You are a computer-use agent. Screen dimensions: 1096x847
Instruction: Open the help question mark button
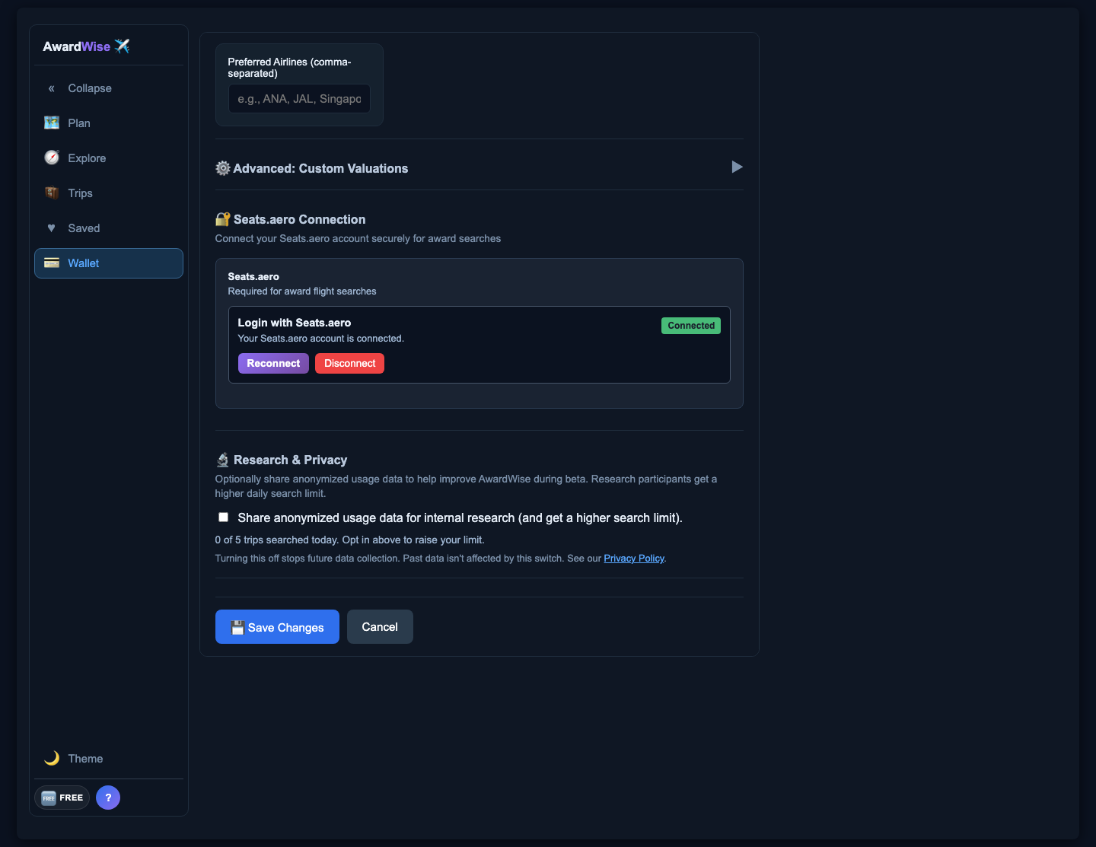coord(108,798)
